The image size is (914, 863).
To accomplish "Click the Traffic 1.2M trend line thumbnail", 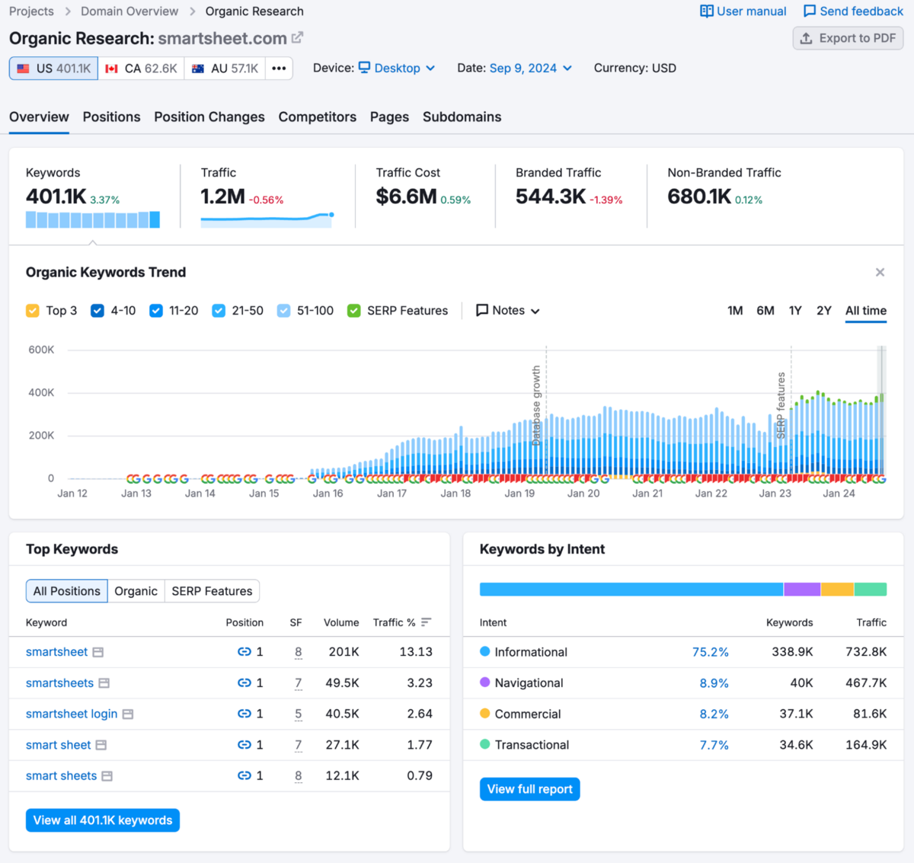I will (x=267, y=219).
